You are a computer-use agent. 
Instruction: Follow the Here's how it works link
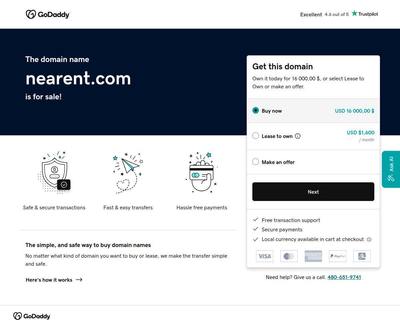click(54, 280)
